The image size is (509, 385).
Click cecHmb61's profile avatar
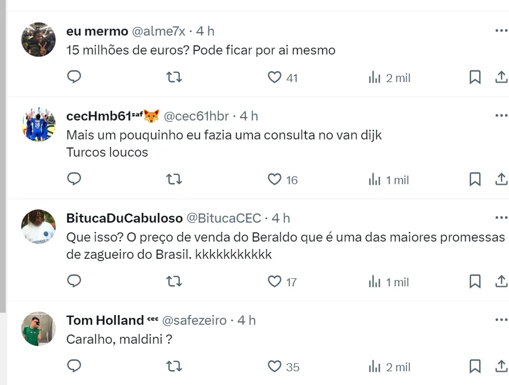coord(38,125)
